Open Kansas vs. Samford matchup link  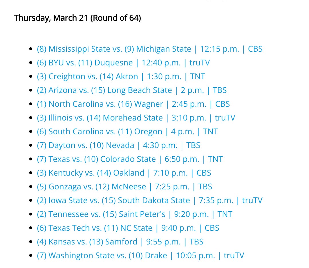[x=120, y=242]
